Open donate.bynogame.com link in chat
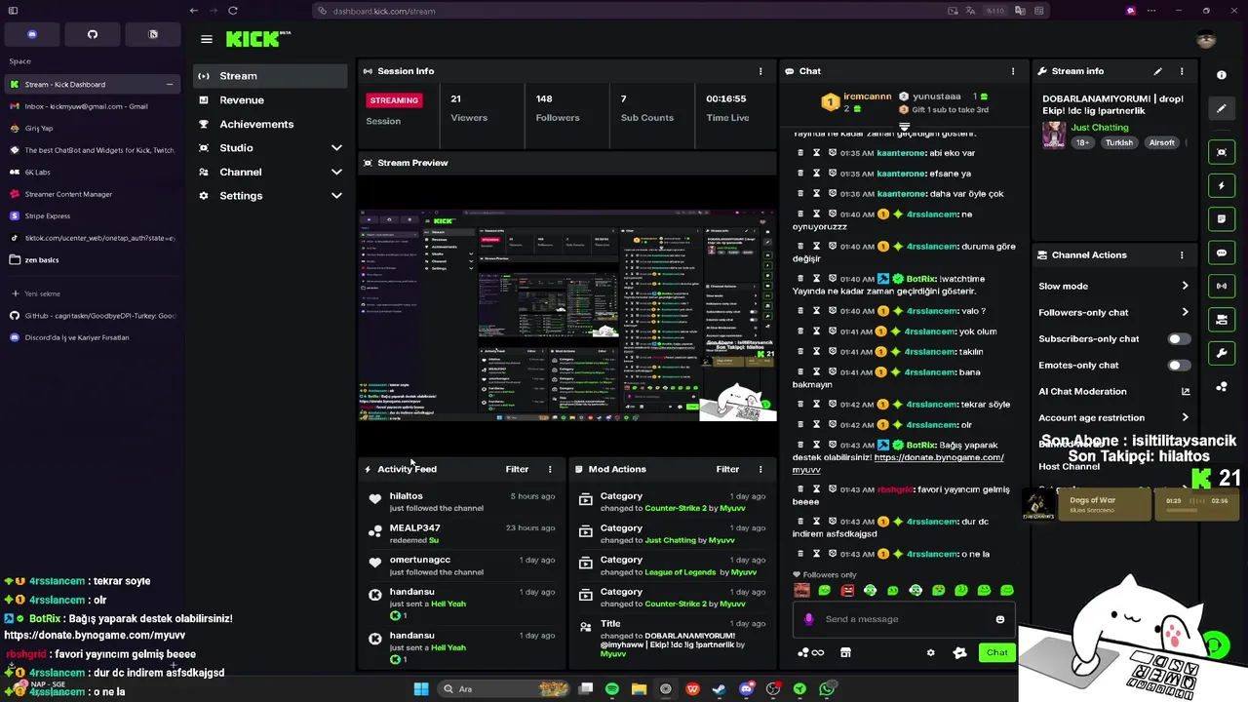1248x702 pixels. [898, 463]
